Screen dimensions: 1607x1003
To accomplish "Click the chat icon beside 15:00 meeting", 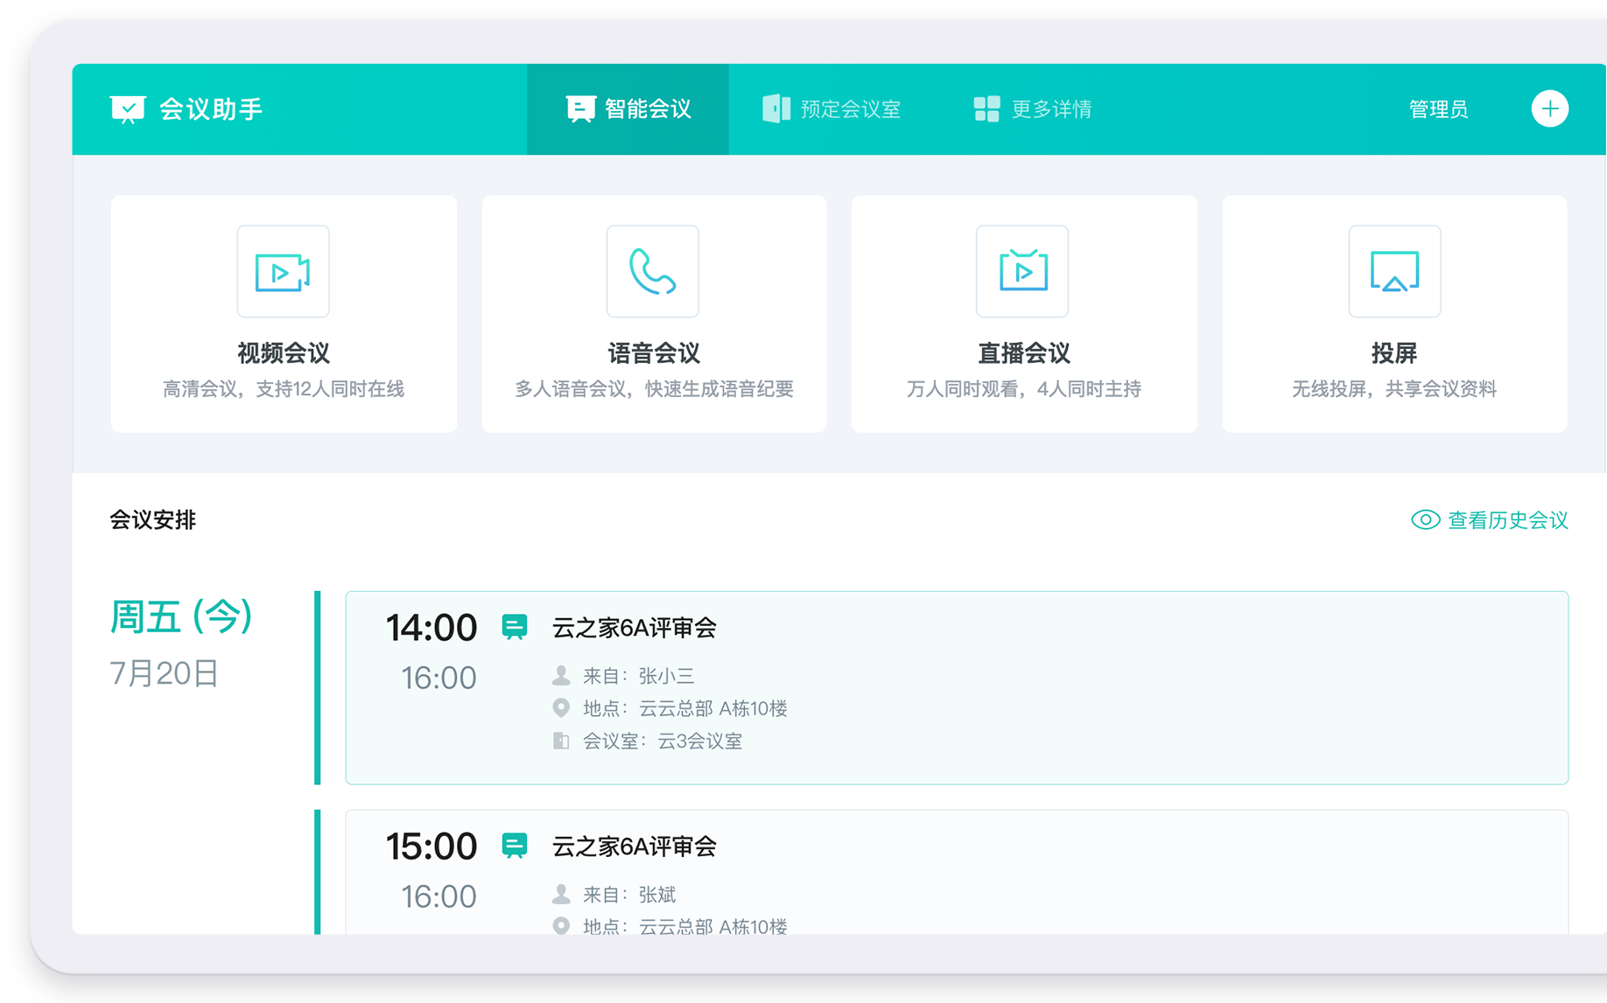I will (x=515, y=846).
